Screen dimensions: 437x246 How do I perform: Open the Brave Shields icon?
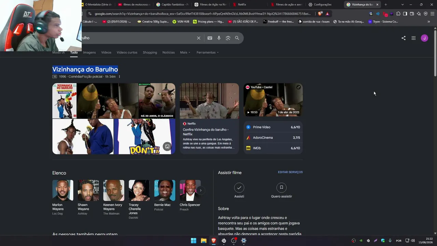320,14
